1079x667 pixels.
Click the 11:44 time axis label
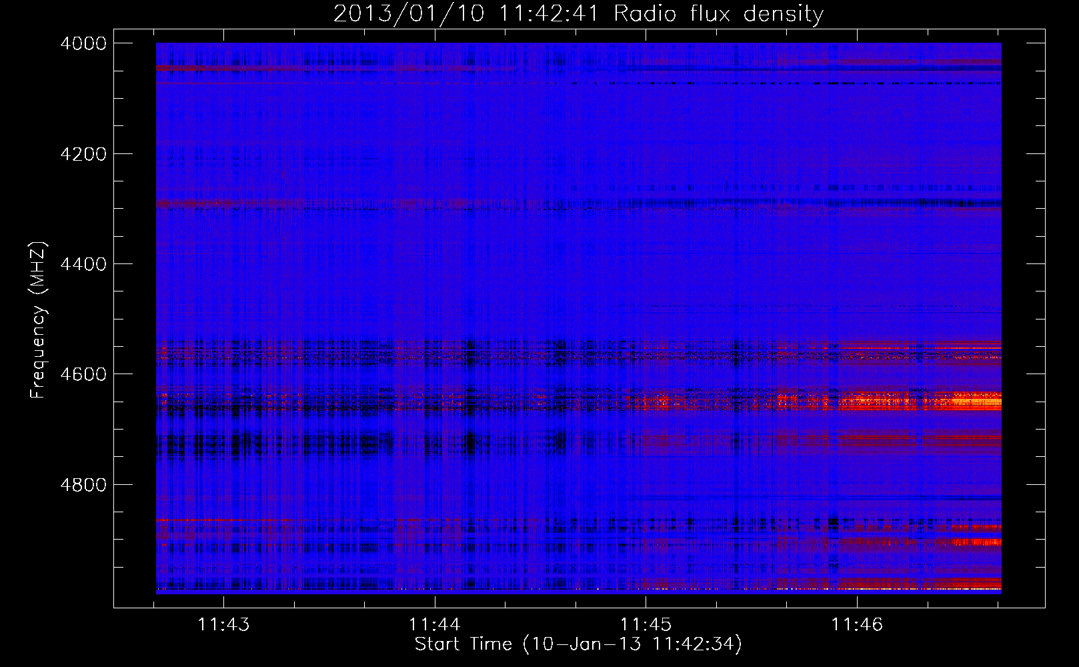tap(435, 624)
